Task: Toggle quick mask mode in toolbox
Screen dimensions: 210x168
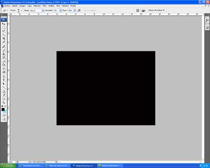Action: [4, 115]
